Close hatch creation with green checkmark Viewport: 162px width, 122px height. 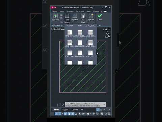[100, 17]
